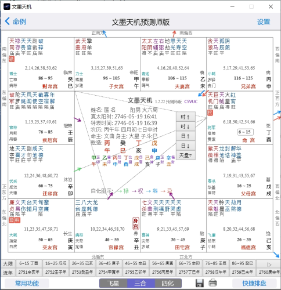Increase the hour with 时↑
281x290 pixels.
click(186, 117)
